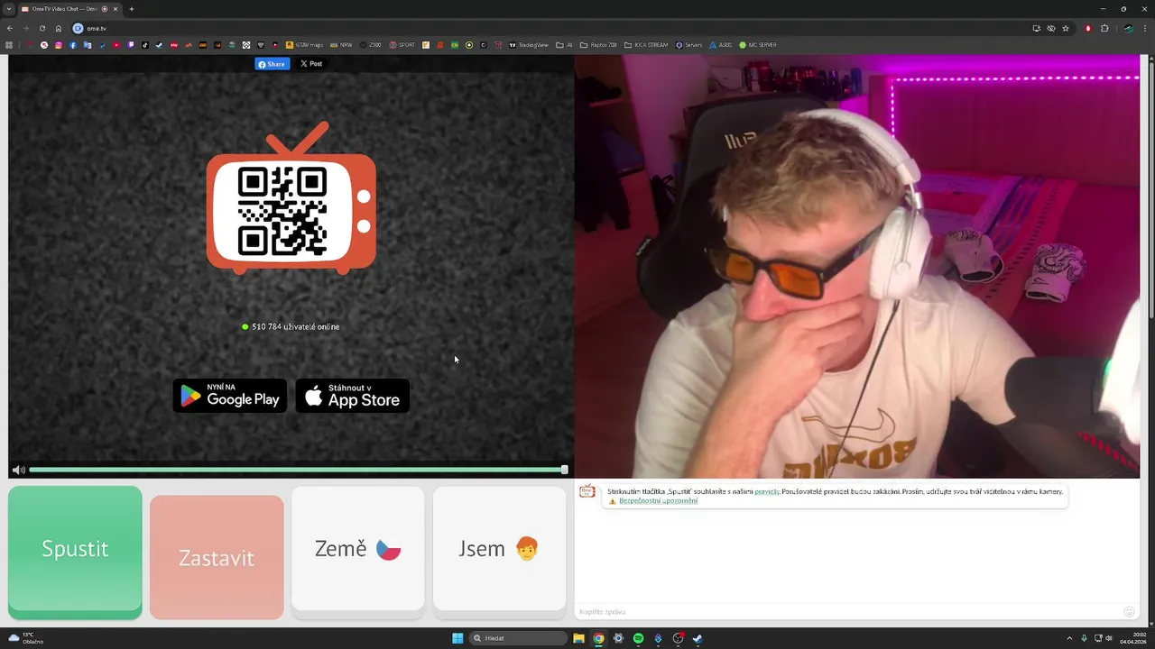Open File Explorer from taskbar
Screen dimensions: 1155x649
coord(578,638)
